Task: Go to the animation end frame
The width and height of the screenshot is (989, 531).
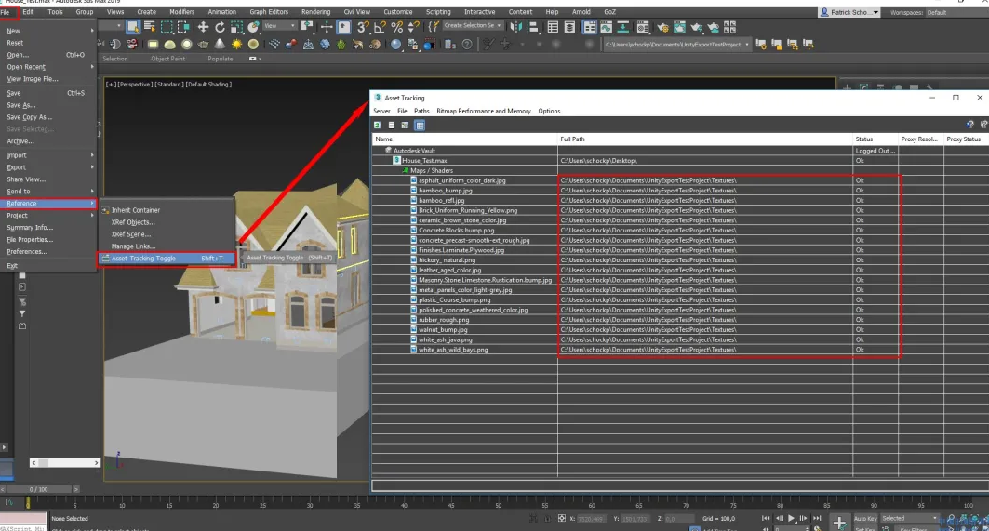Action: click(x=817, y=518)
